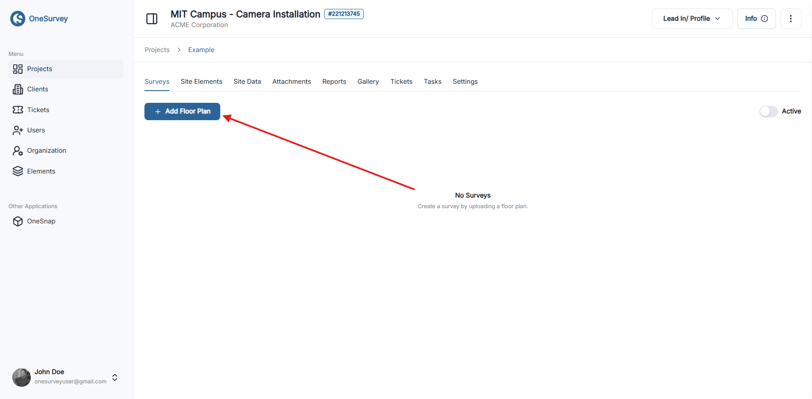The width and height of the screenshot is (812, 399).
Task: Click the #221213745 project ID badge
Action: [344, 14]
